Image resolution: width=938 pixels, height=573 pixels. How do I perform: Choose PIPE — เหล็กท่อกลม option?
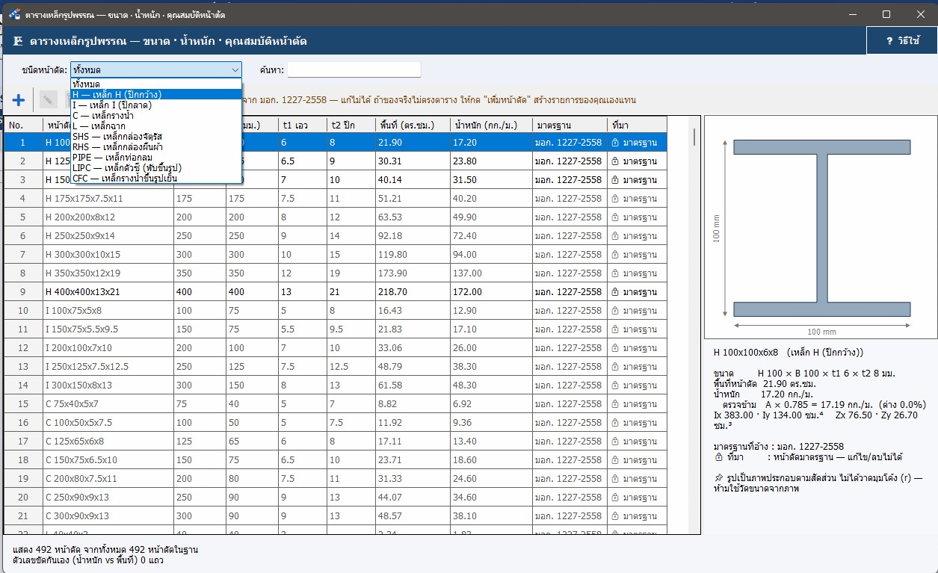click(x=156, y=157)
